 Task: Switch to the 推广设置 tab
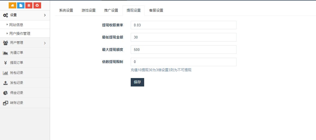tap(111, 11)
